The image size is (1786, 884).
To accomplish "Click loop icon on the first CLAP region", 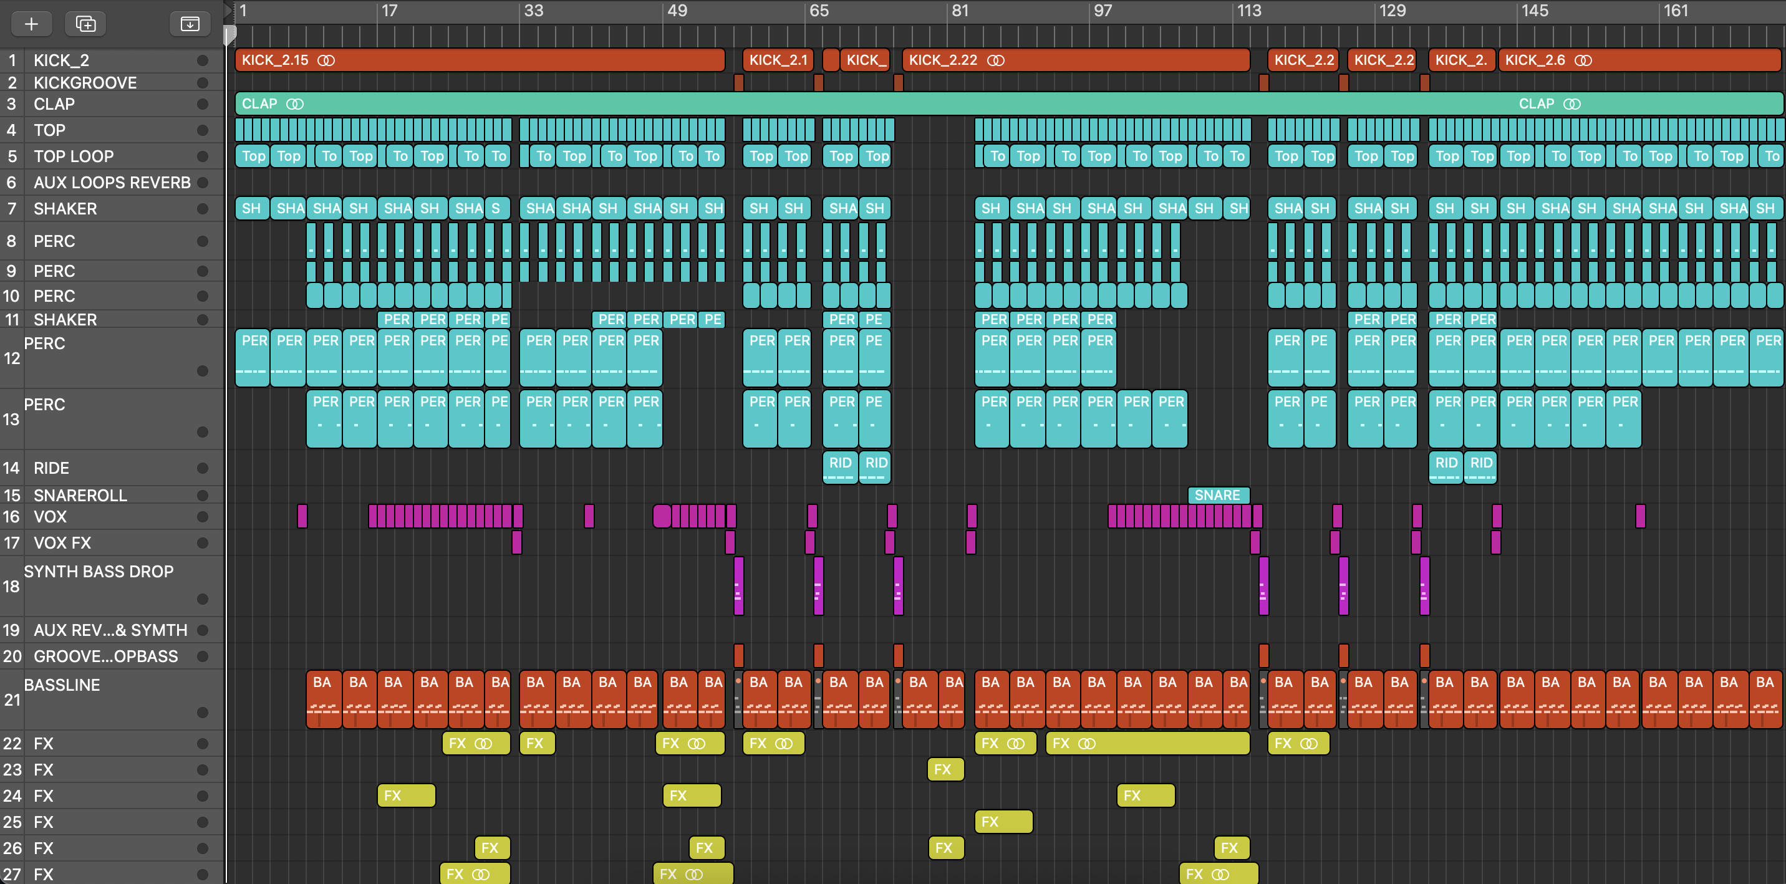I will (x=295, y=104).
